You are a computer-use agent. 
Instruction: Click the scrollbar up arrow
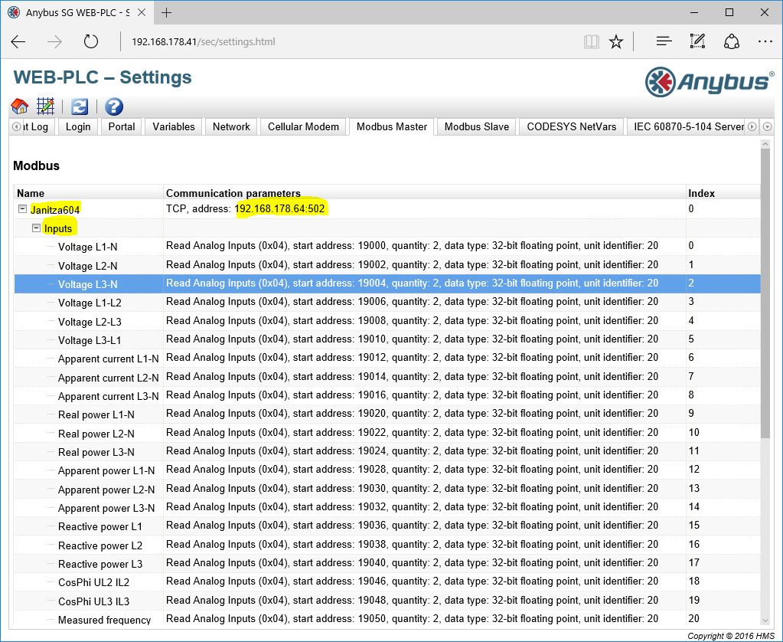(765, 144)
